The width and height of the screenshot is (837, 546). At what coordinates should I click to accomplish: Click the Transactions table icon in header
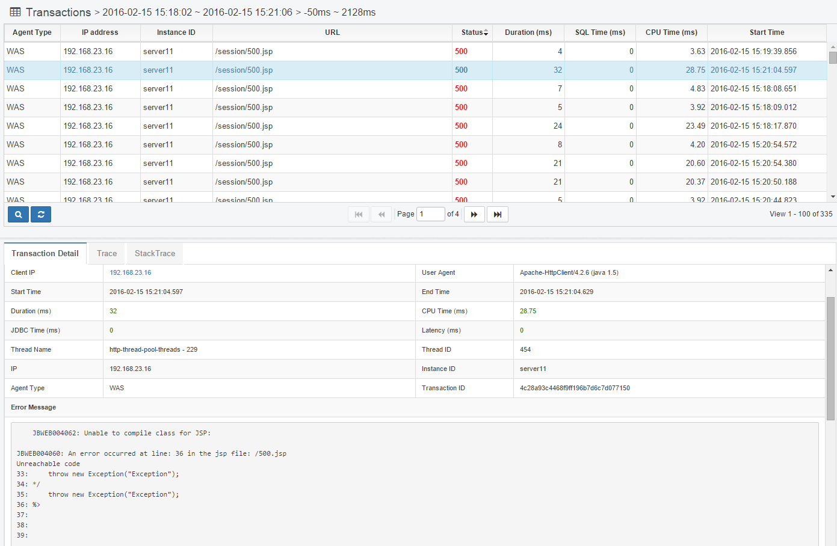click(x=16, y=12)
